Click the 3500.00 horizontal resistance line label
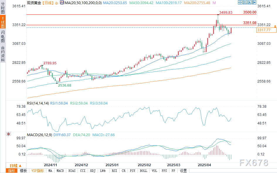The width and height of the screenshot is (277, 173). (250, 12)
